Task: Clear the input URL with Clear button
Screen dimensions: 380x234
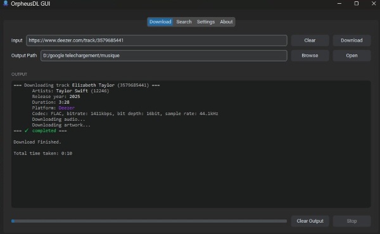Action: (310, 40)
